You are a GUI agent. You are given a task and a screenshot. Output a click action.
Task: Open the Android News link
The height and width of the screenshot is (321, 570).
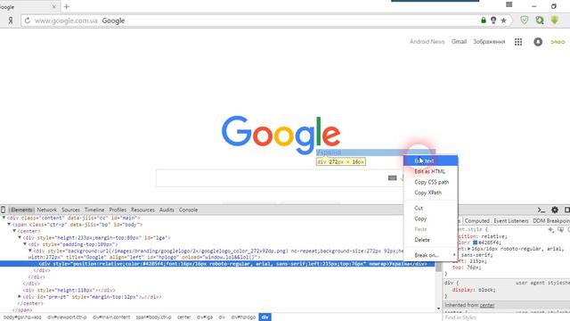[x=427, y=42]
